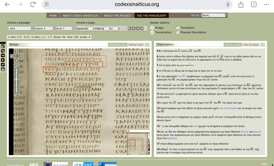Click the right-arrow icon in left sidebar
The height and width of the screenshot is (166, 274).
(x=3, y=55)
